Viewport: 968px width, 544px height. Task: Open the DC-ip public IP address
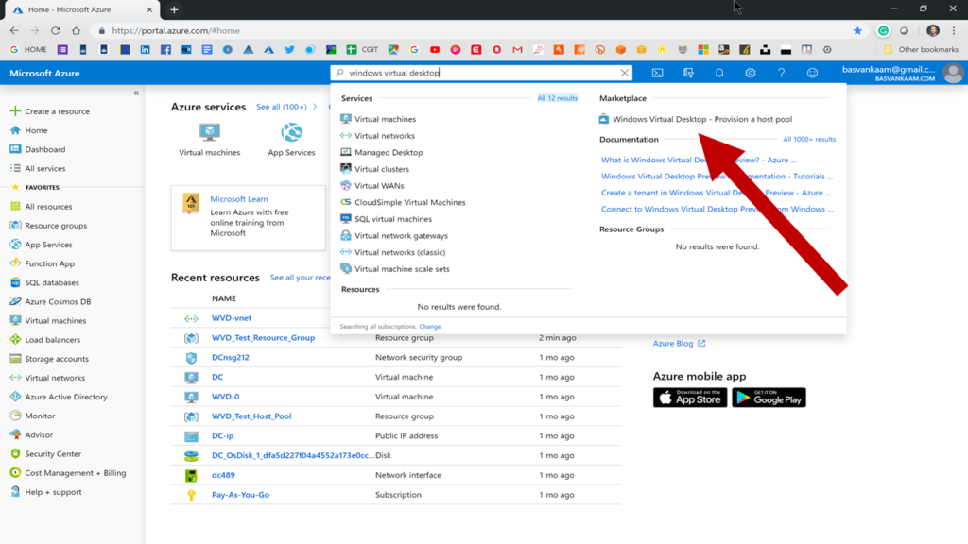coord(223,435)
